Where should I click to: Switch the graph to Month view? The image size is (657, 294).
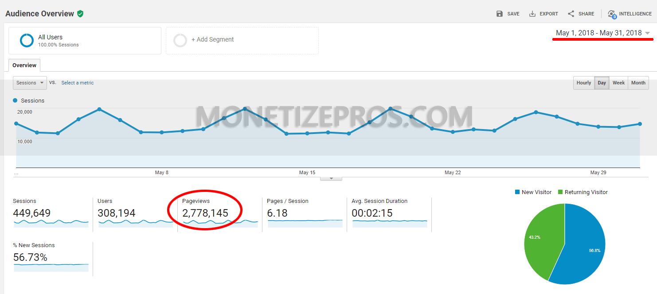pyautogui.click(x=638, y=83)
